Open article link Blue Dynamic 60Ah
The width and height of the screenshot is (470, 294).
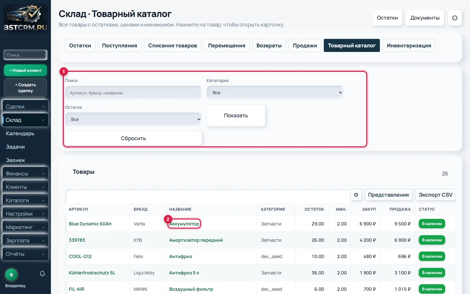(x=90, y=224)
